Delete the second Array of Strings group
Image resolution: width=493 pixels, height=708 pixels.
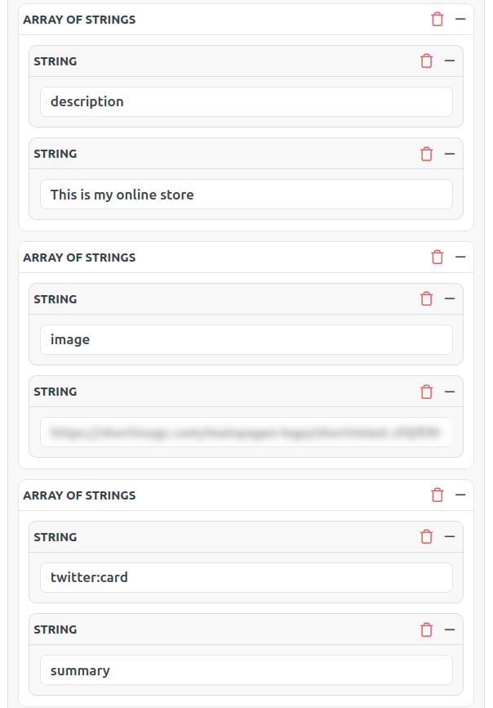[437, 258]
